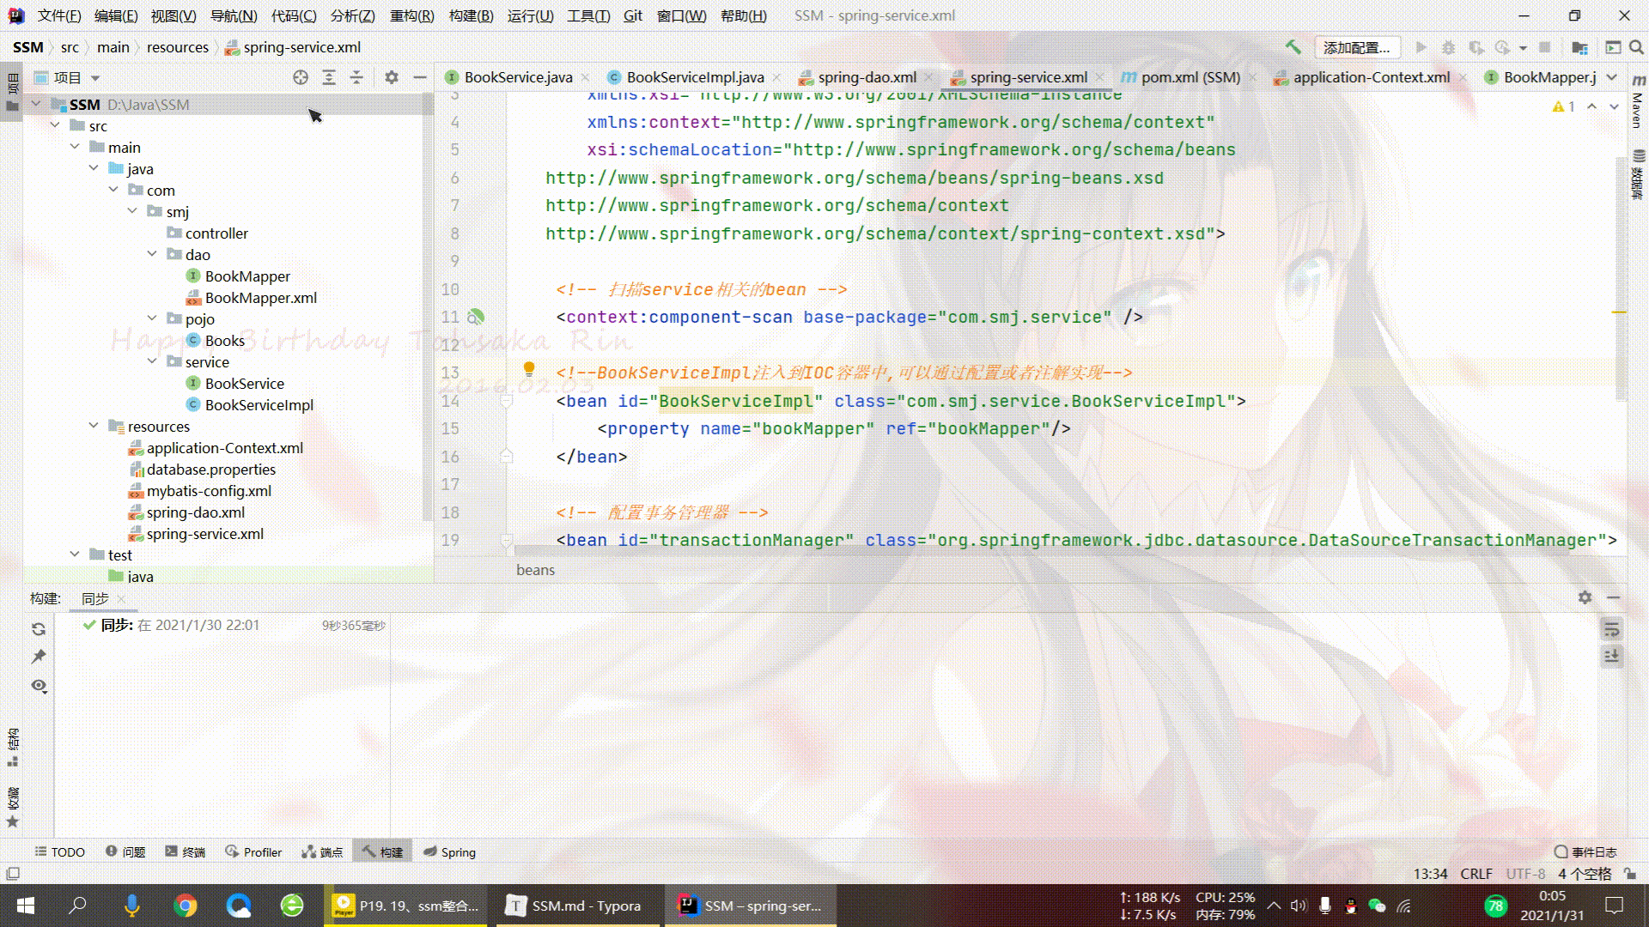
Task: Toggle the eye view options in build panel
Action: [x=39, y=686]
